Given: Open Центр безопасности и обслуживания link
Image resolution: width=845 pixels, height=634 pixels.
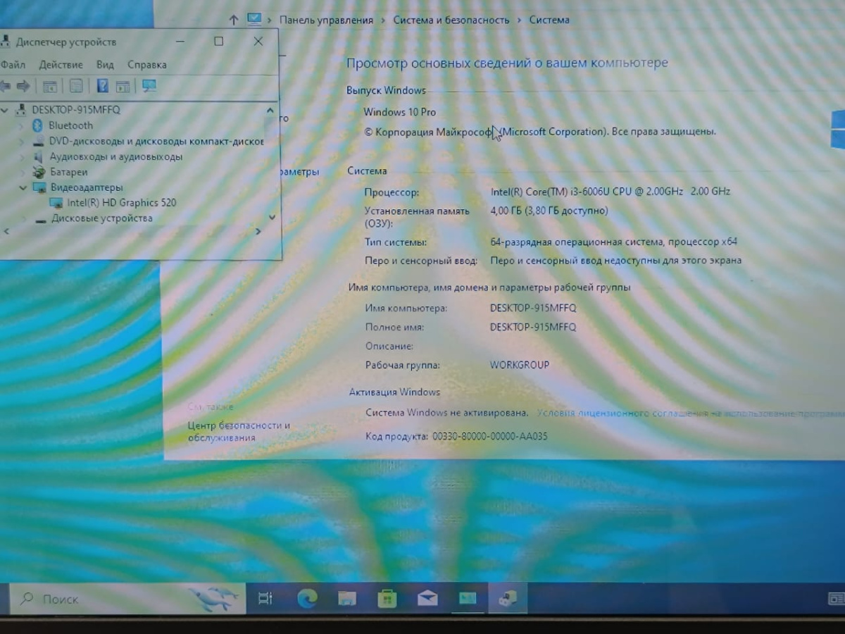Looking at the screenshot, I should coord(239,432).
